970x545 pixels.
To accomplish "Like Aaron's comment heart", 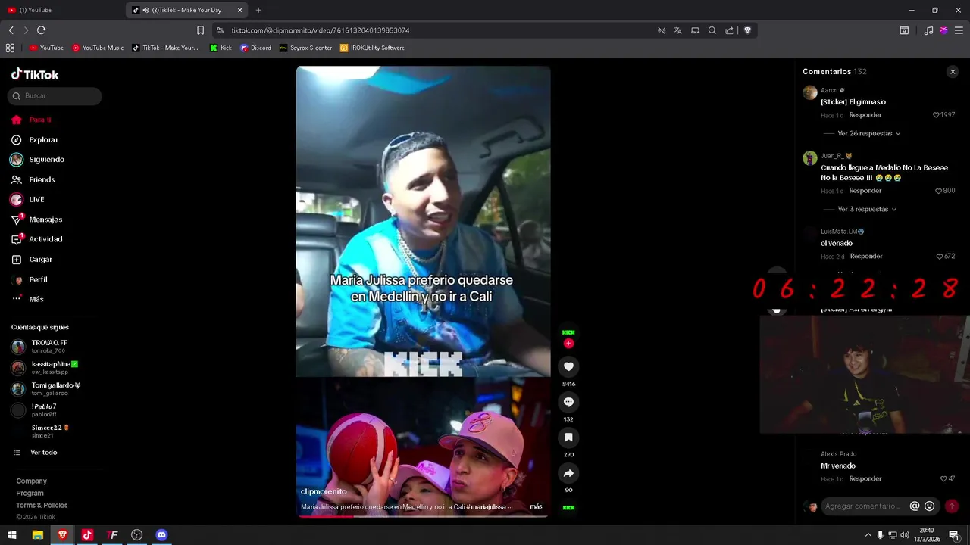I will click(936, 115).
